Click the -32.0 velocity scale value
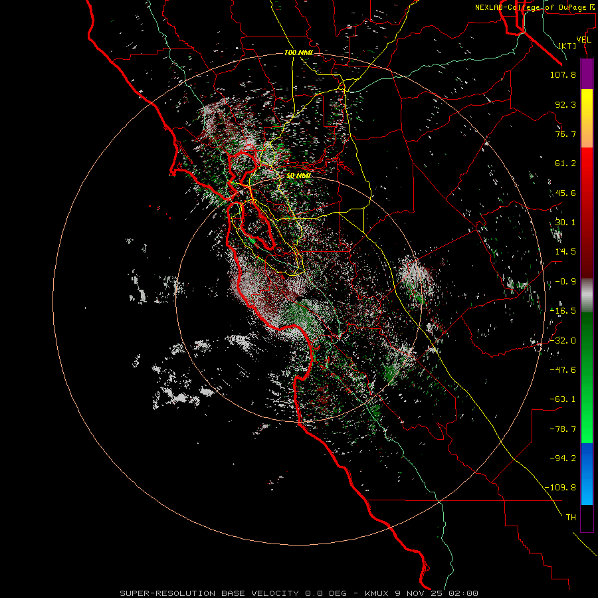 pos(563,341)
